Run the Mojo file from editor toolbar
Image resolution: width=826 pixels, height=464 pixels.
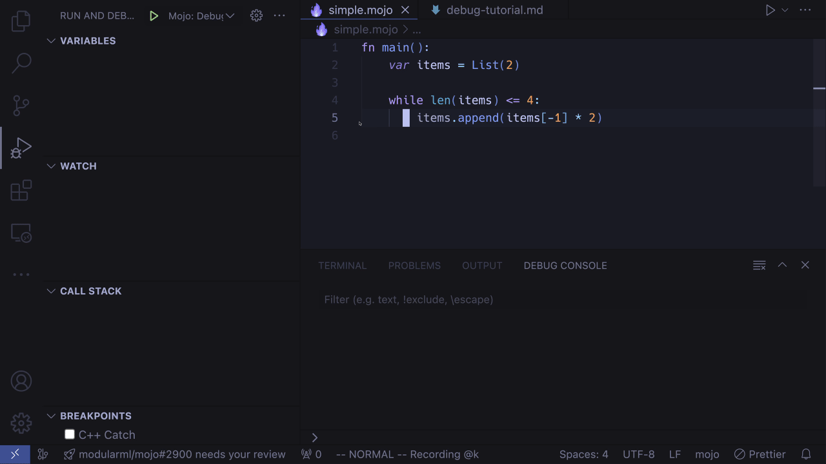coord(770,10)
